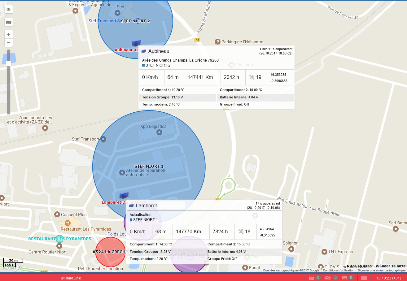Click the RESTAURANT LES PYRAMIDES teal marker

point(59,239)
